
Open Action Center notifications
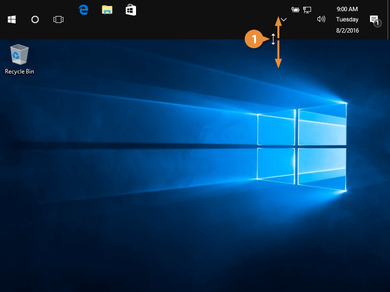point(375,20)
